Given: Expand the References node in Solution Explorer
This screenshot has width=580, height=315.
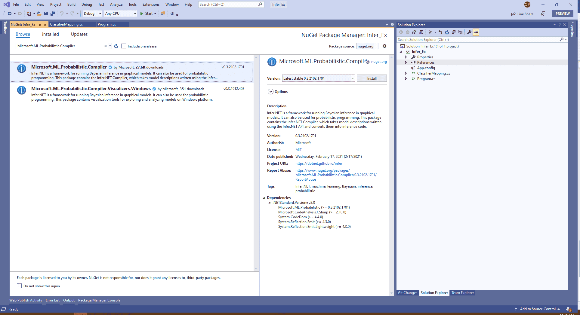Looking at the screenshot, I should 406,63.
